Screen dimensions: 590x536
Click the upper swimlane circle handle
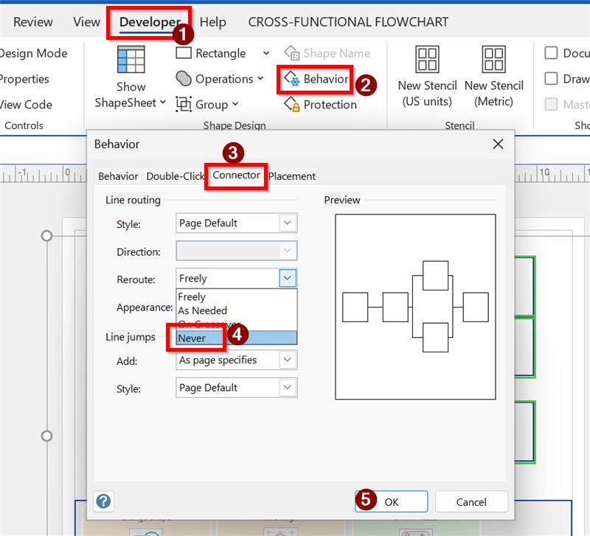click(x=46, y=236)
